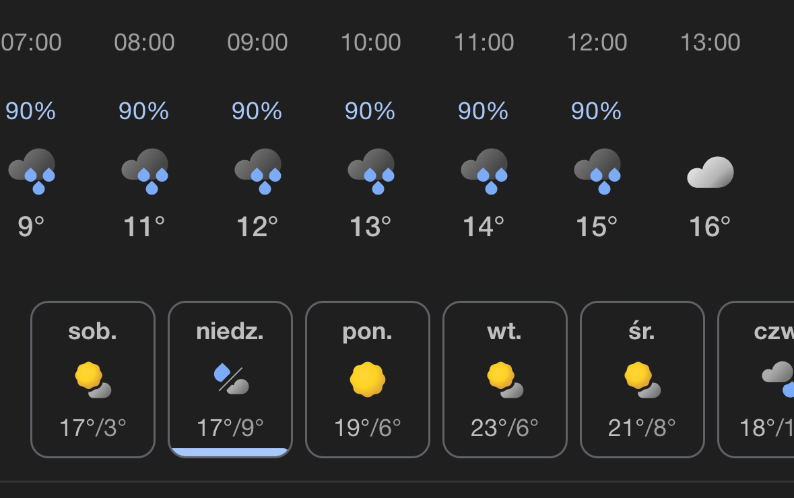Click the rain icon at 08:00
The width and height of the screenshot is (794, 498).
click(145, 171)
